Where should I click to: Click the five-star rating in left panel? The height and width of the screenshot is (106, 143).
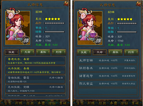pyautogui.click(x=53, y=19)
